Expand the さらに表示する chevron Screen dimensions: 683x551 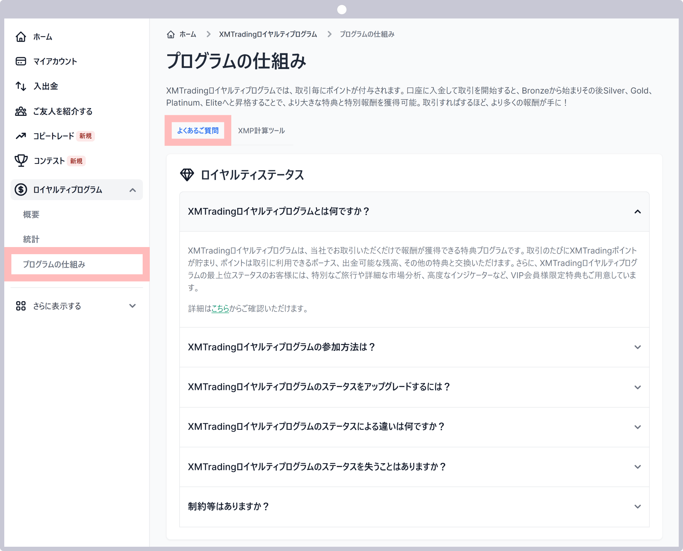tap(133, 306)
